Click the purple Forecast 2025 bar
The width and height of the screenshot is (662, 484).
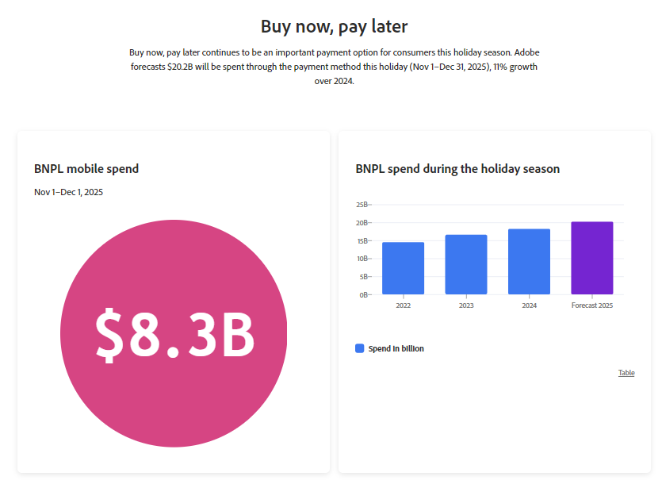(592, 258)
